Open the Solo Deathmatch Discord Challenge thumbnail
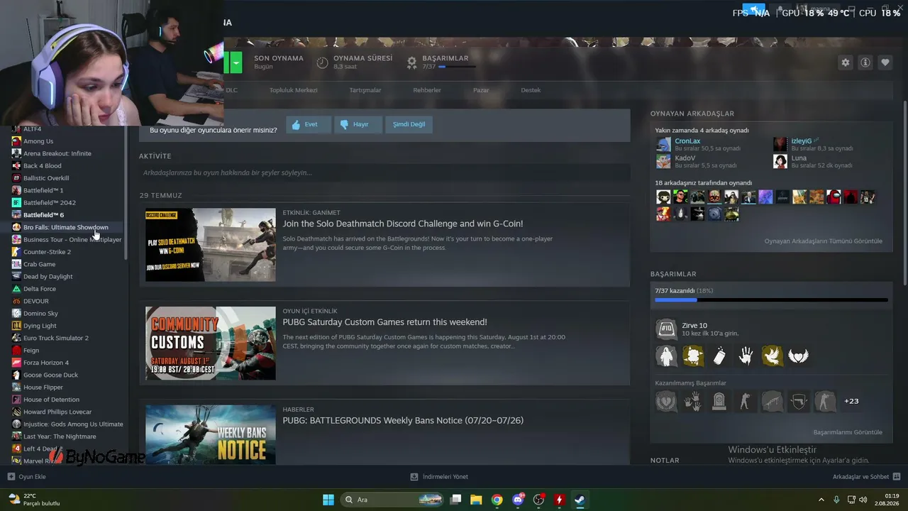 pyautogui.click(x=211, y=245)
